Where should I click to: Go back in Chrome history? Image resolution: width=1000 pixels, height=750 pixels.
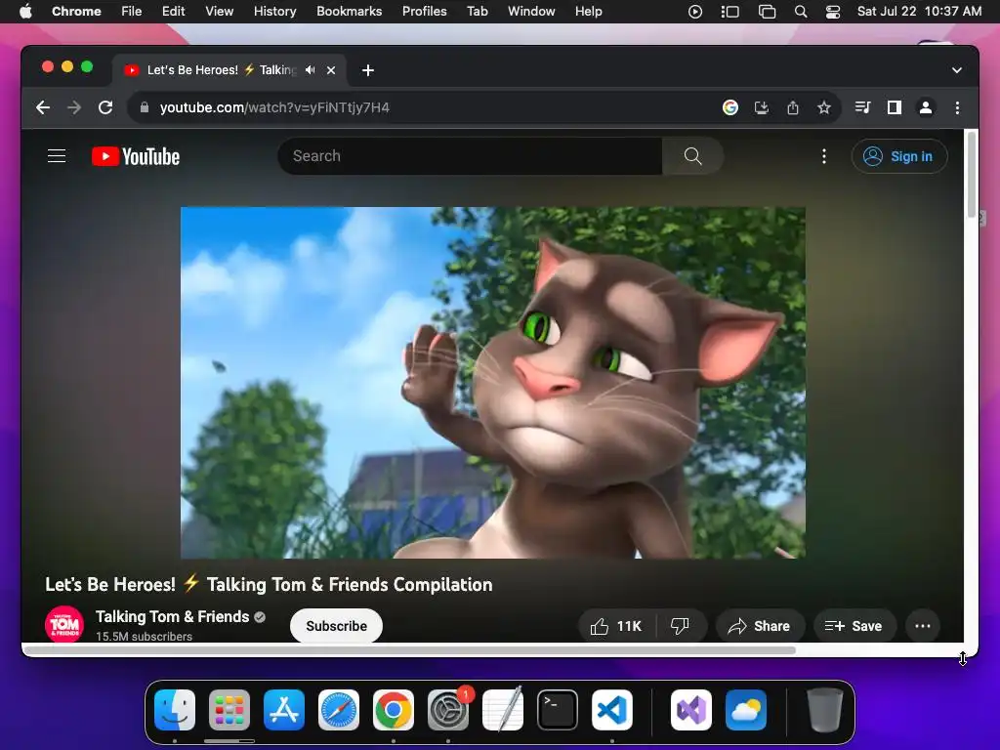pos(43,107)
